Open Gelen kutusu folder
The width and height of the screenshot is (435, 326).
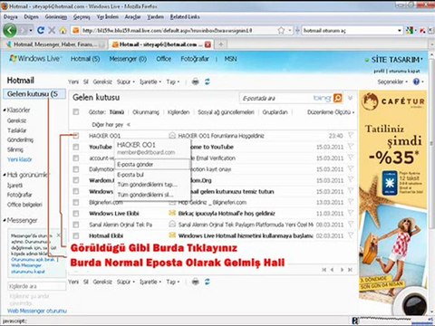point(34,94)
